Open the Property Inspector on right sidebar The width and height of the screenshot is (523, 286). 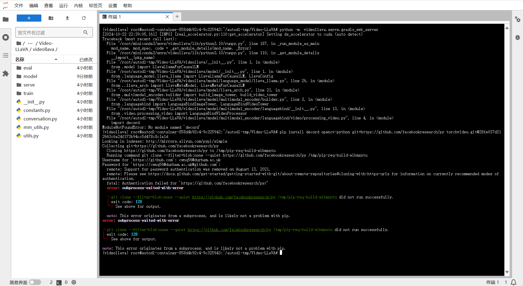pyautogui.click(x=518, y=19)
